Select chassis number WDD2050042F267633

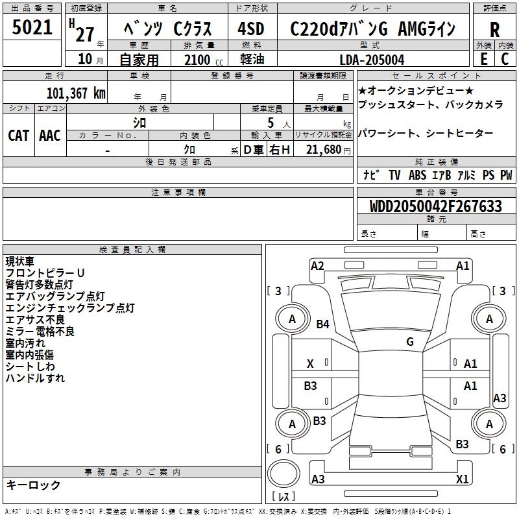pos(436,206)
